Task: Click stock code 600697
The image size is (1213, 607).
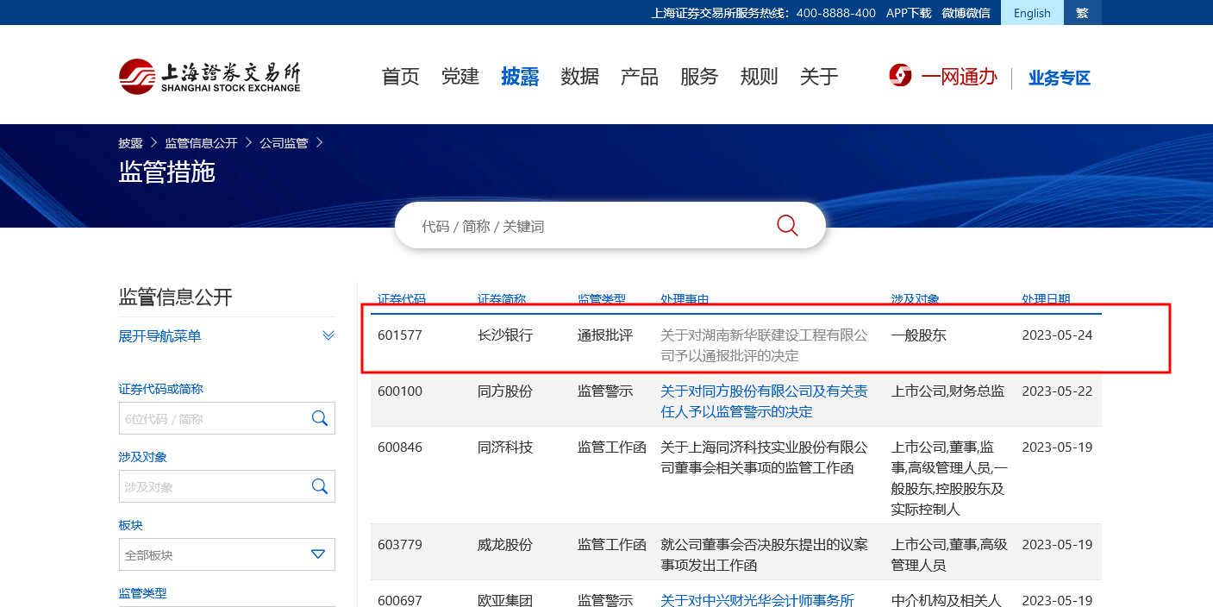Action: tap(400, 600)
